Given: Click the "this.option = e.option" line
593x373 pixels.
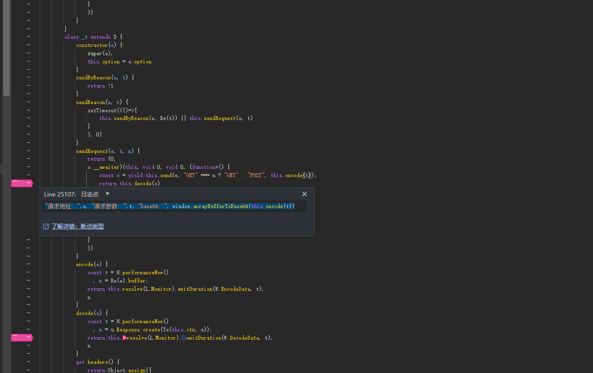Looking at the screenshot, I should tap(120, 61).
